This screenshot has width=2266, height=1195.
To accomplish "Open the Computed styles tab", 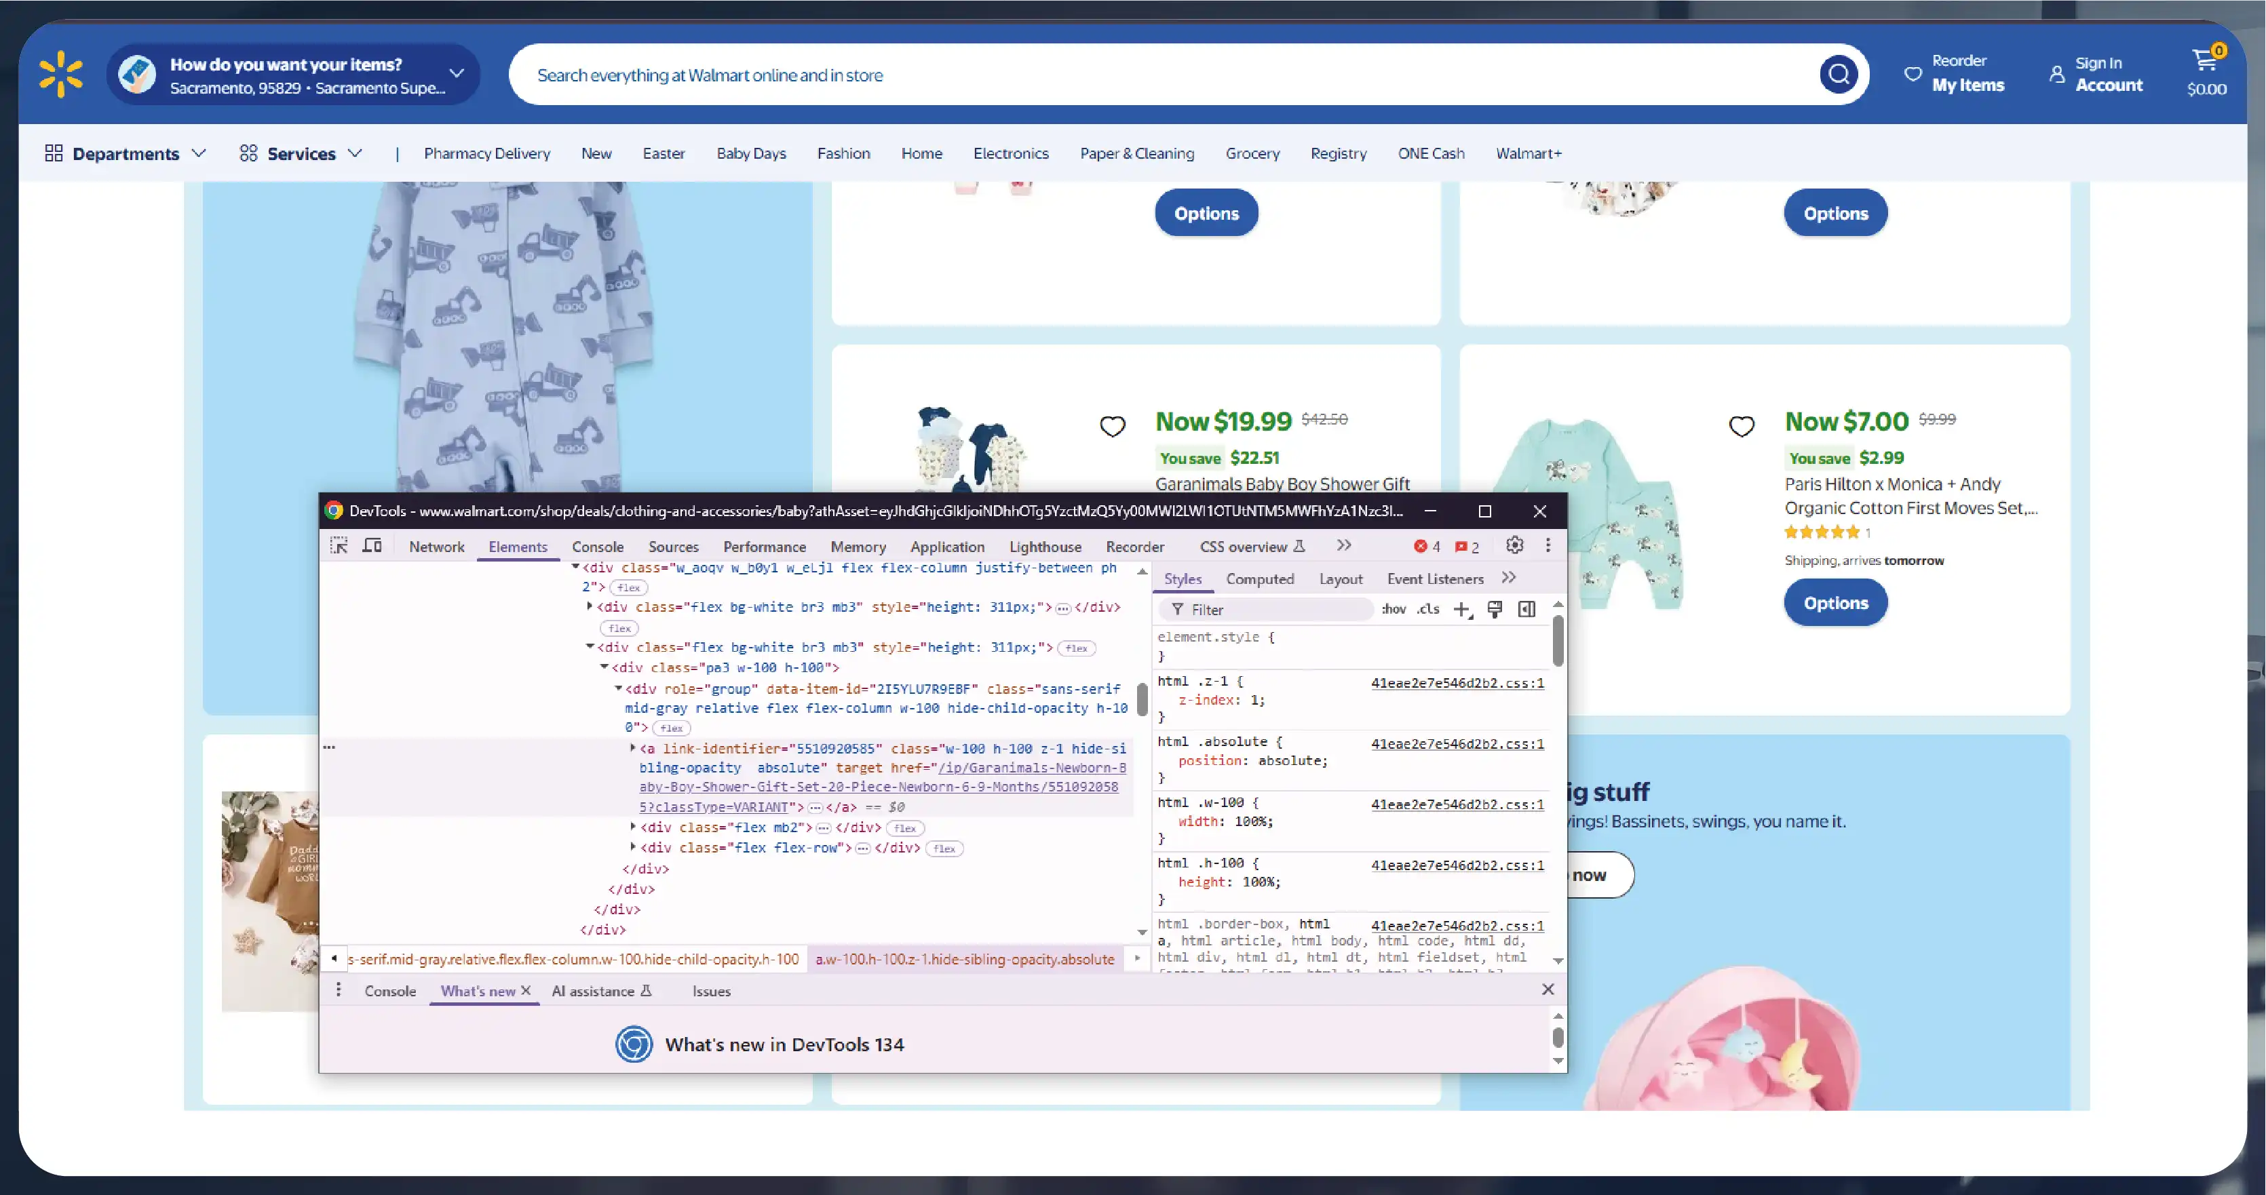I will [1260, 579].
